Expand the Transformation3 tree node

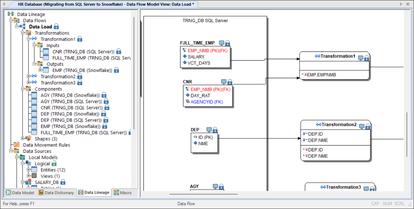28,83
